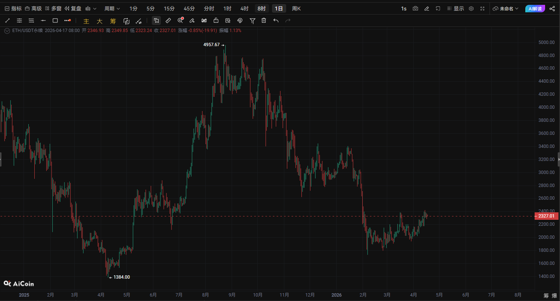
Task: Redo the last undone action
Action: (x=288, y=20)
